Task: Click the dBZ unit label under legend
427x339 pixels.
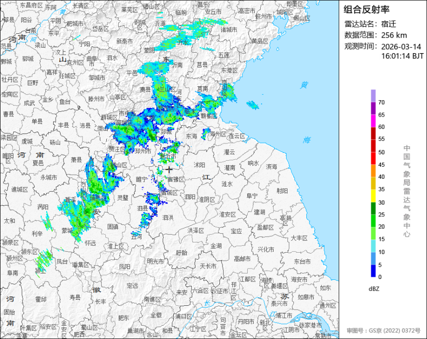Action: point(373,289)
